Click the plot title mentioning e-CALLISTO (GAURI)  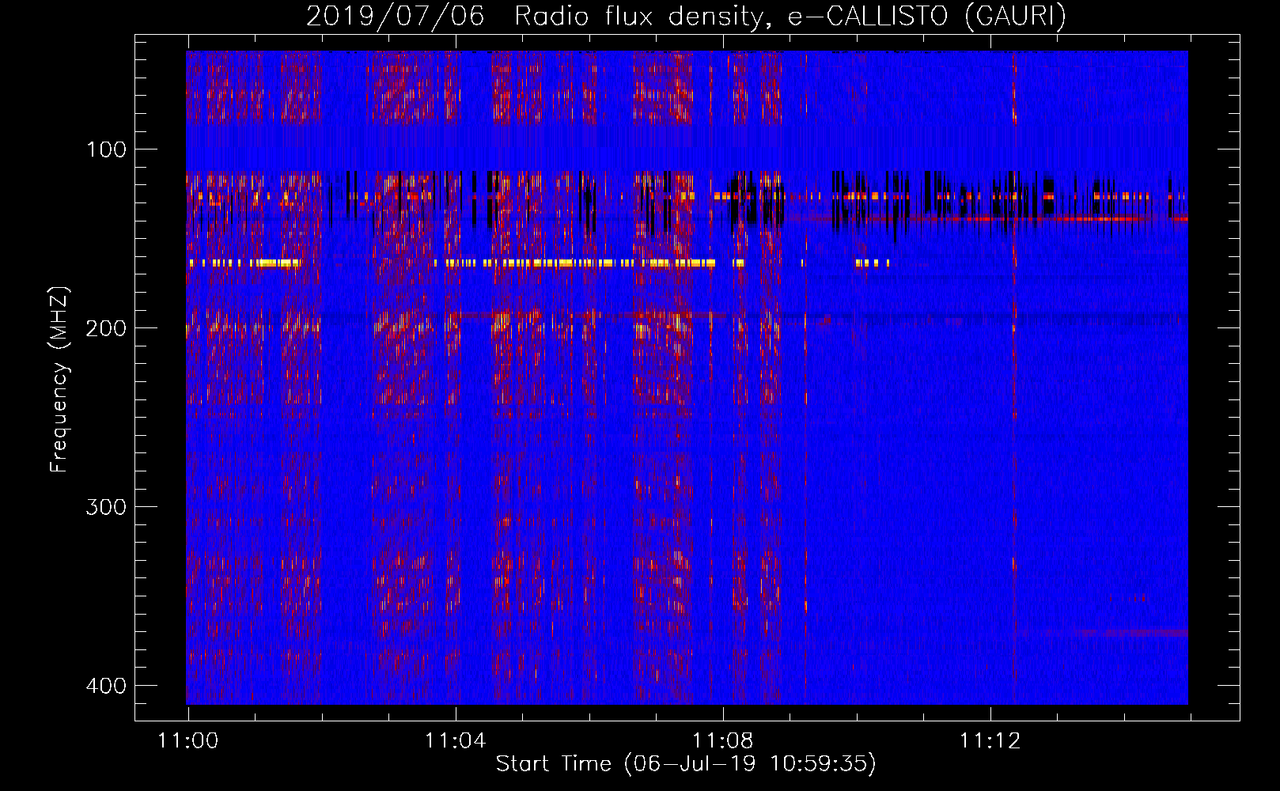686,16
